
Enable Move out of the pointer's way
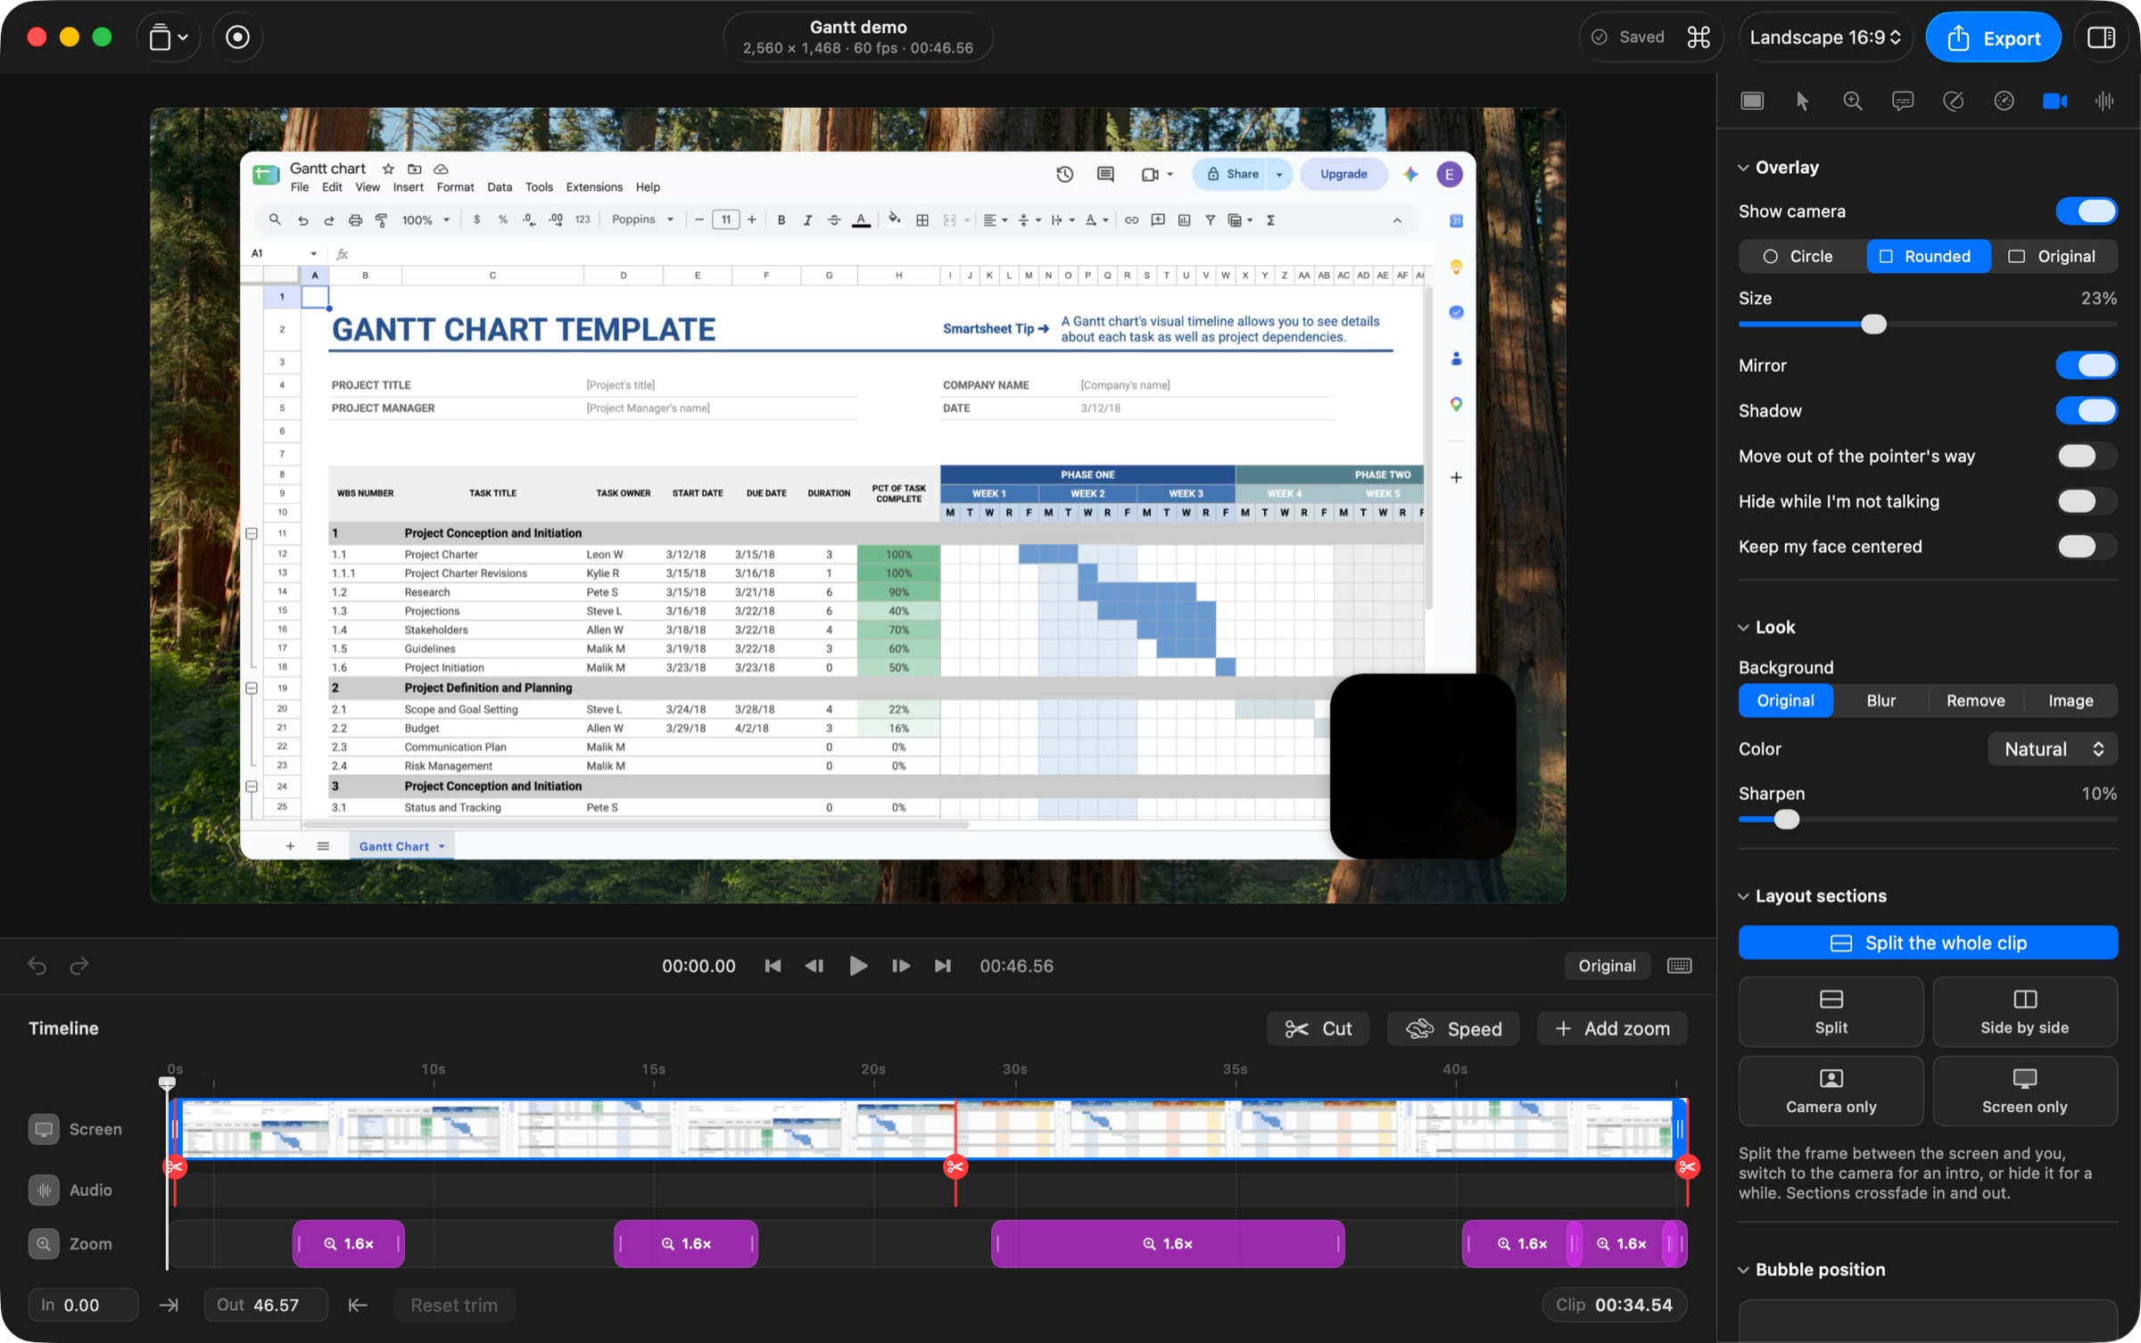point(2087,457)
